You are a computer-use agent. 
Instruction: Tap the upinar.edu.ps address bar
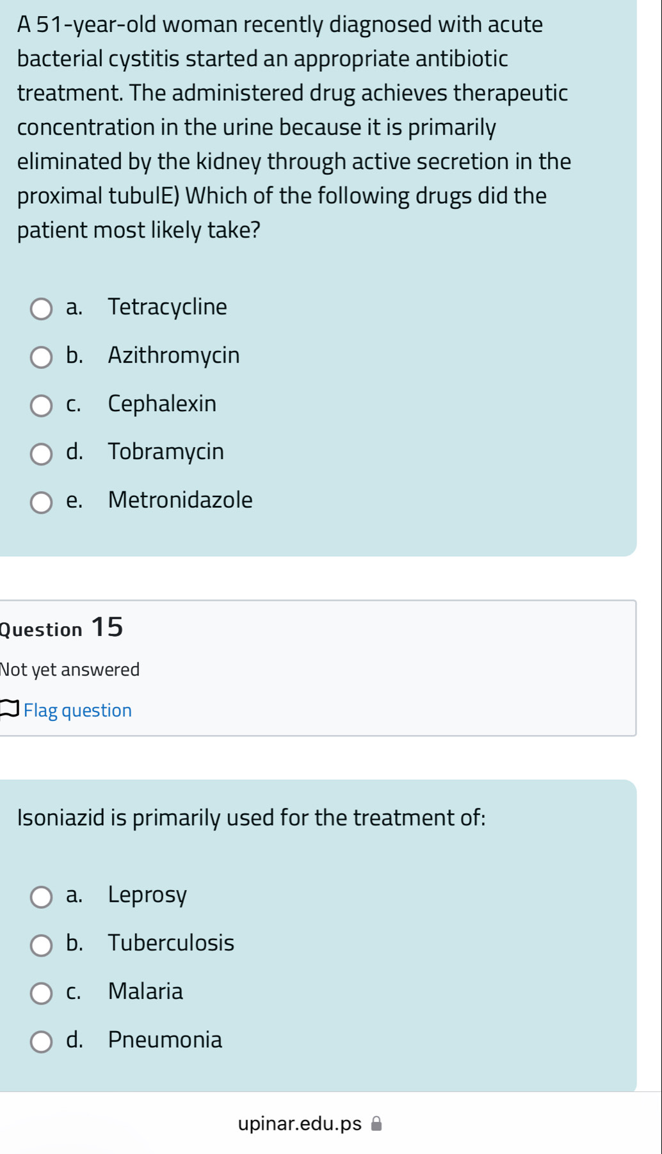(x=300, y=1124)
